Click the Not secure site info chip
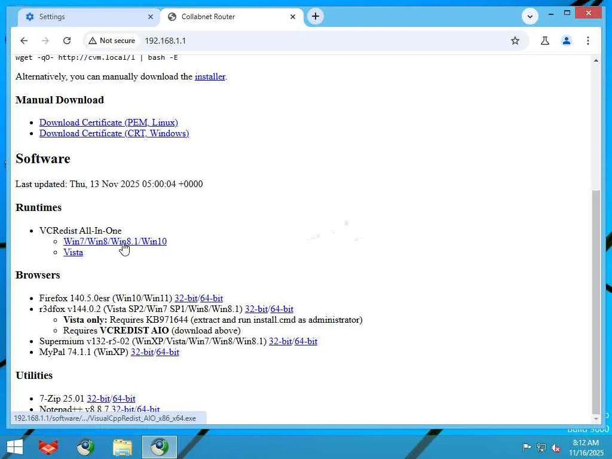The width and height of the screenshot is (612, 459). 112,41
